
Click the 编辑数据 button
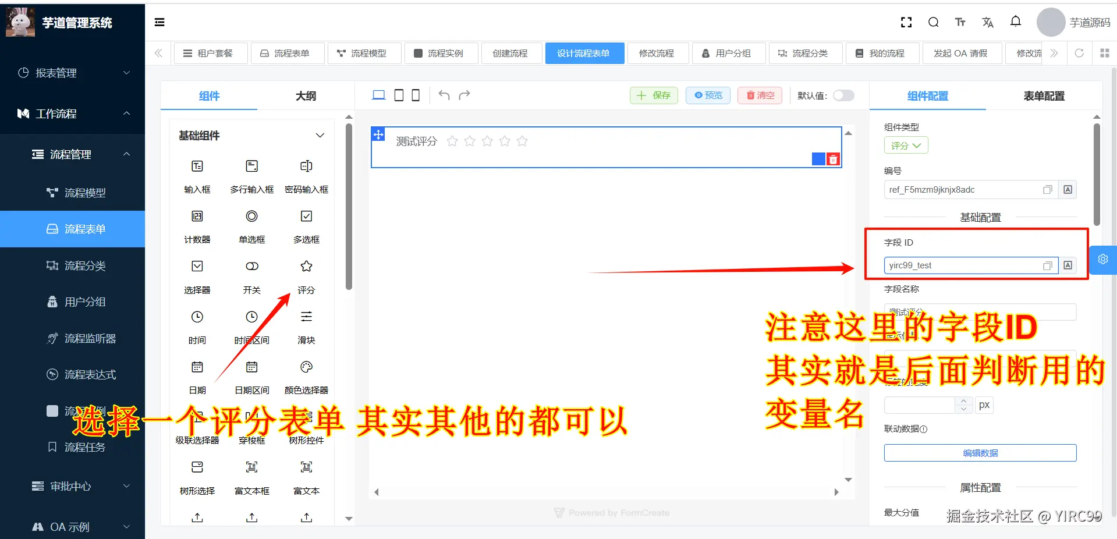coord(980,453)
